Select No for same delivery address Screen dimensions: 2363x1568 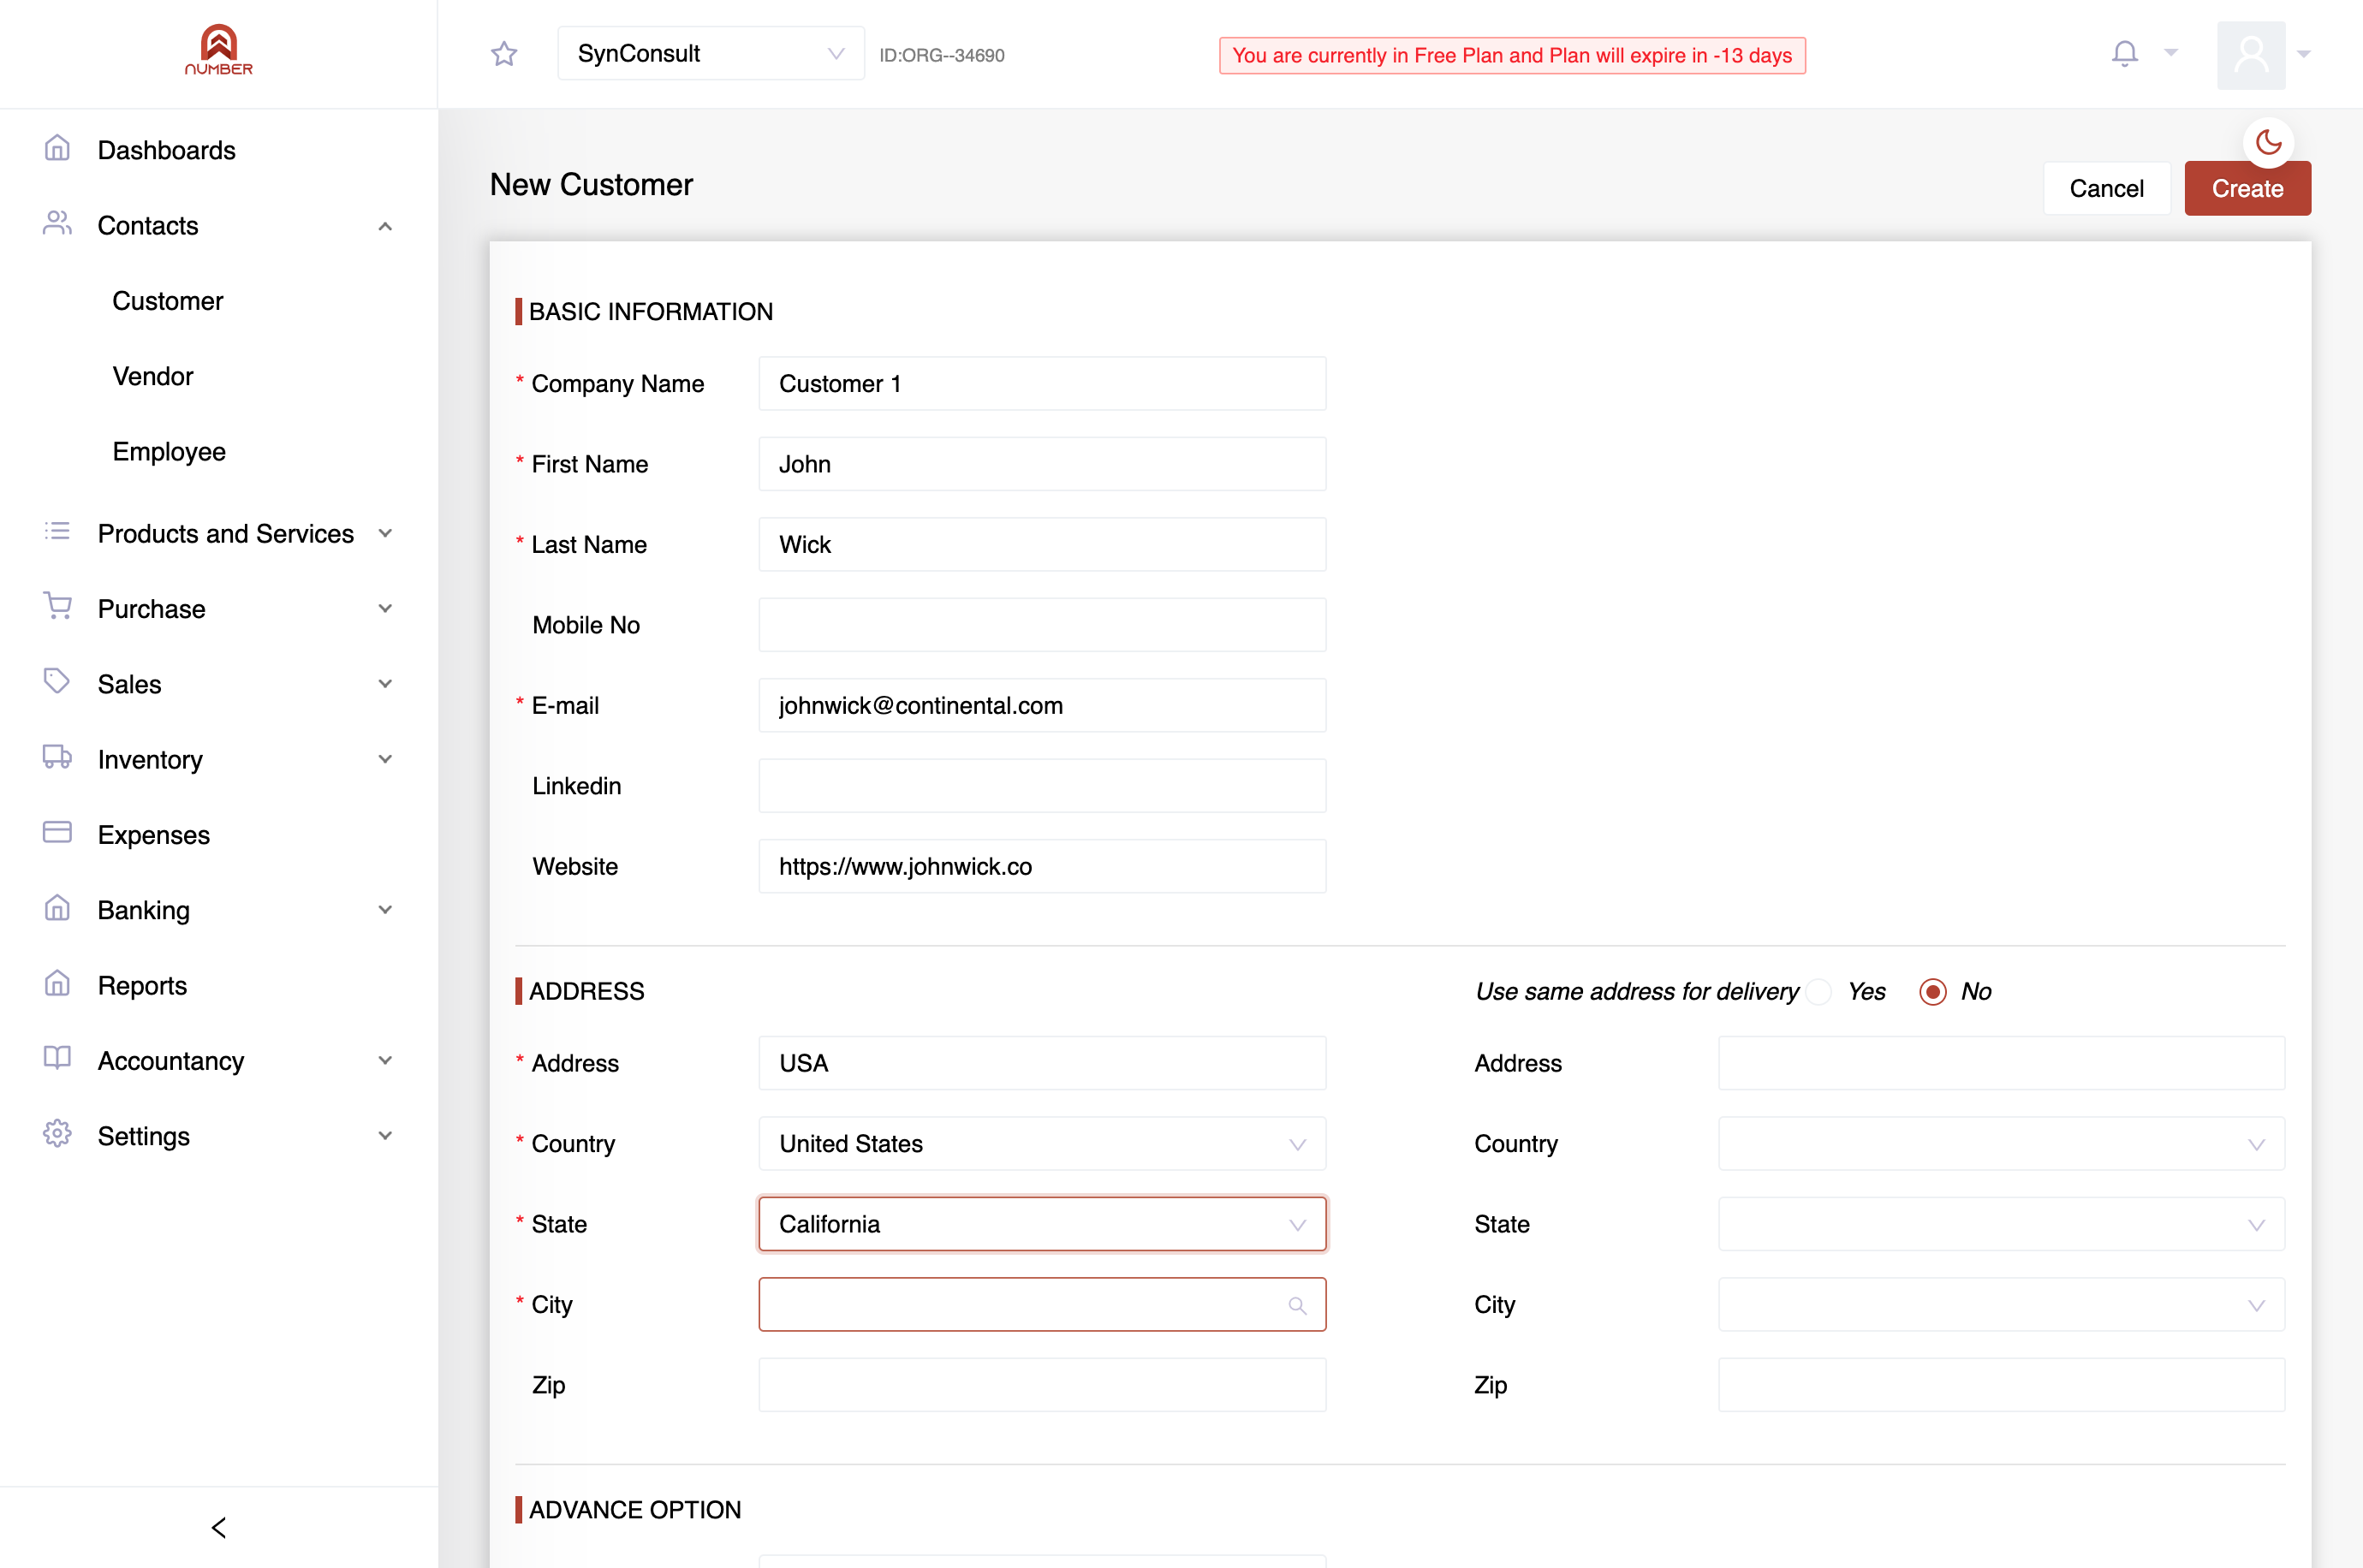[1932, 991]
